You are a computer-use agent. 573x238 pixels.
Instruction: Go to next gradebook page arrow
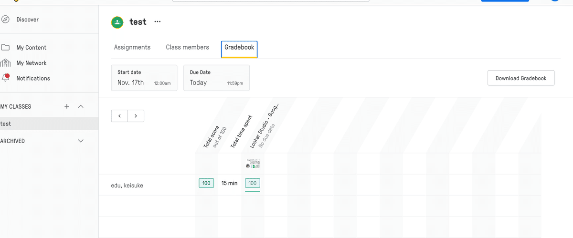(x=136, y=116)
